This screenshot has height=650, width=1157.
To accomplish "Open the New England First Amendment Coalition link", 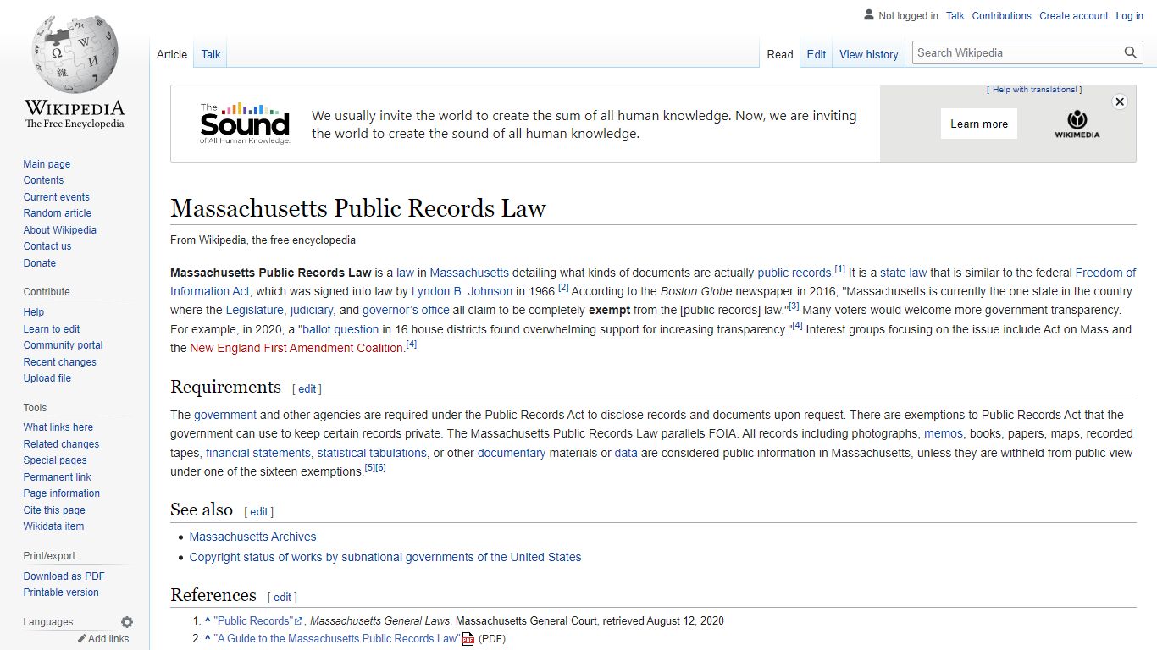I will pos(296,348).
